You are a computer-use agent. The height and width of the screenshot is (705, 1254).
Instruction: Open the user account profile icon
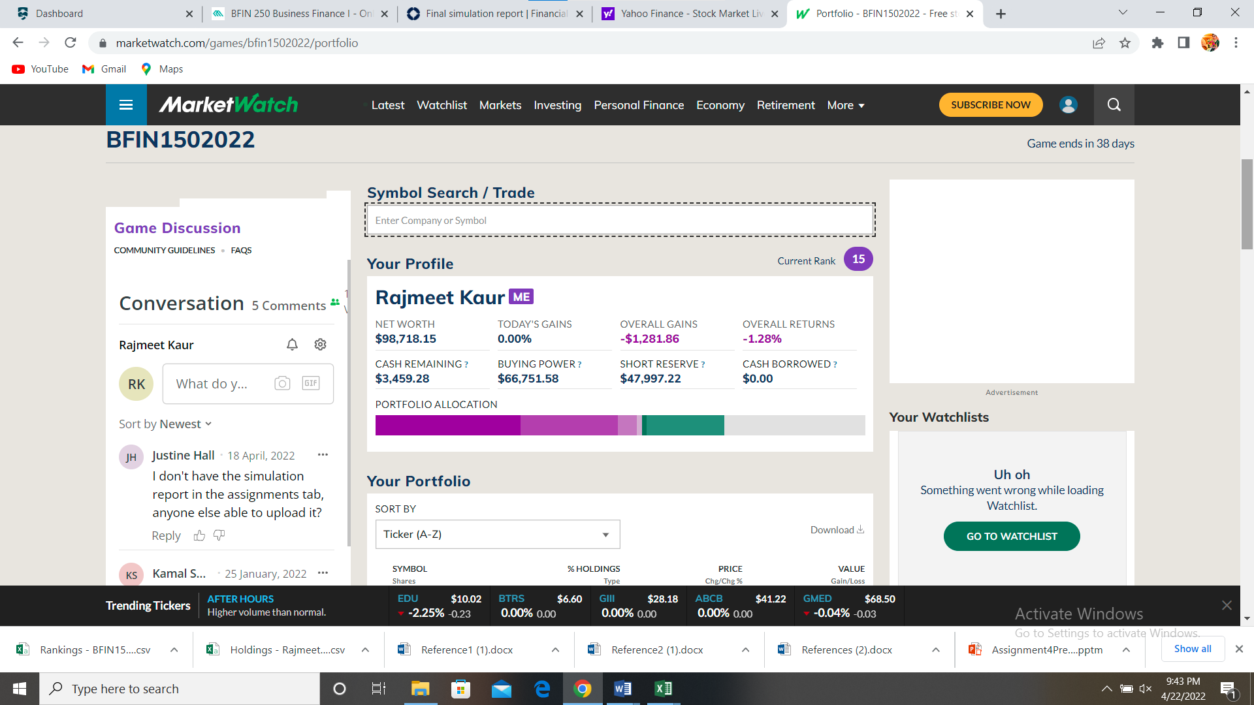1069,105
